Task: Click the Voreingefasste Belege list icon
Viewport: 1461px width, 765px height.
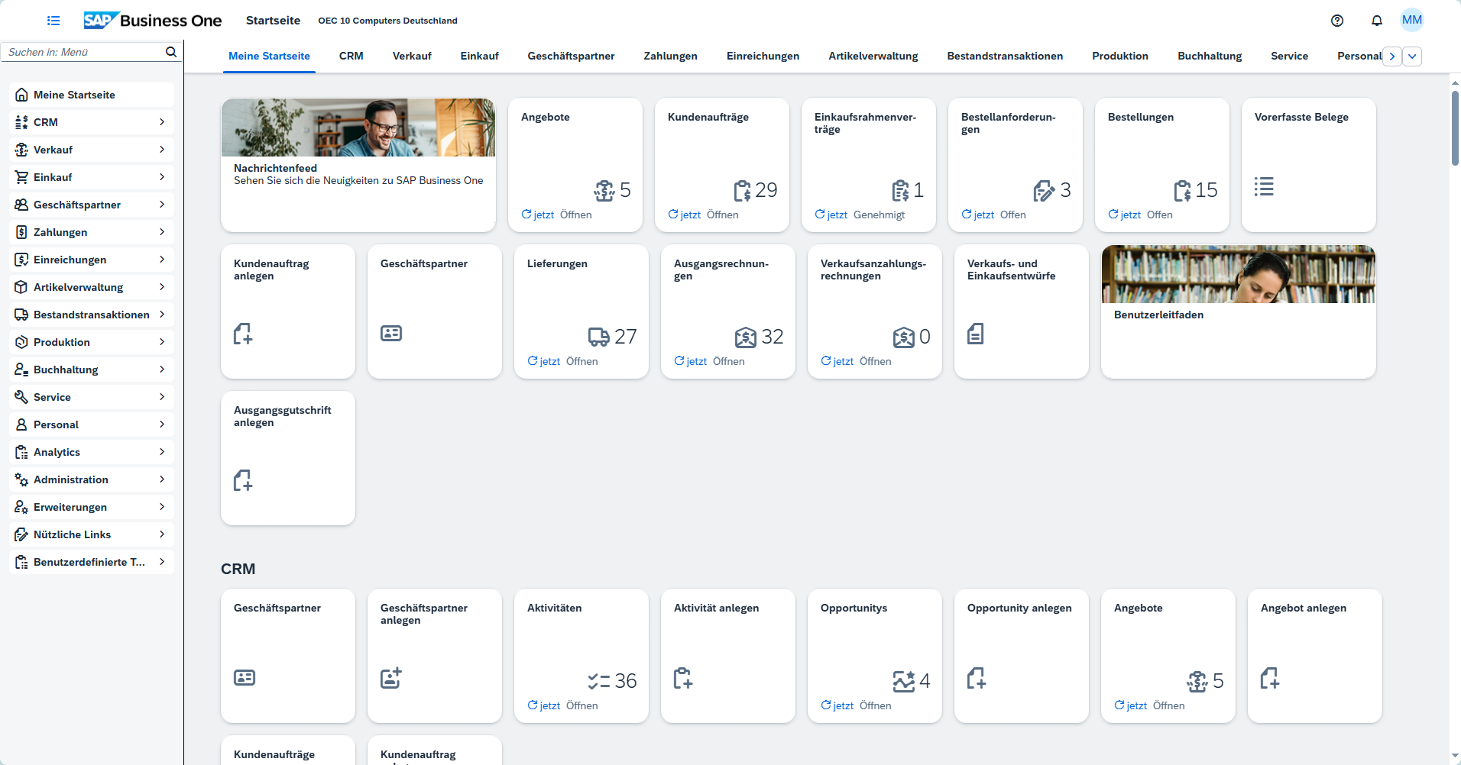Action: click(x=1264, y=187)
